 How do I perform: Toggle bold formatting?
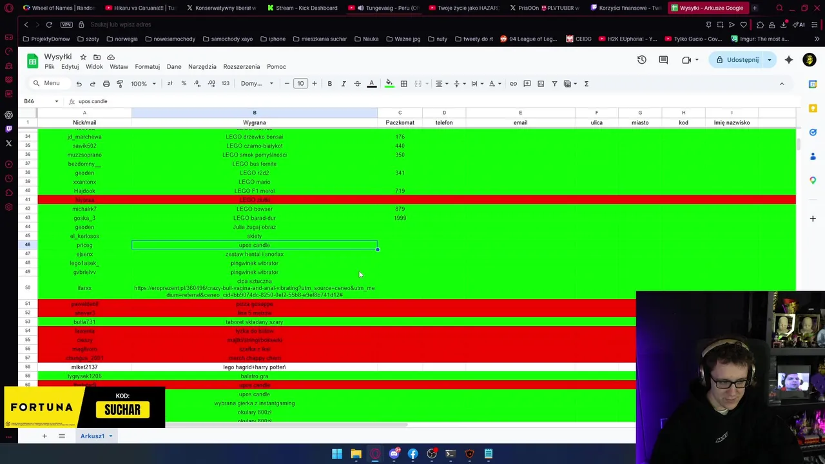pos(329,84)
